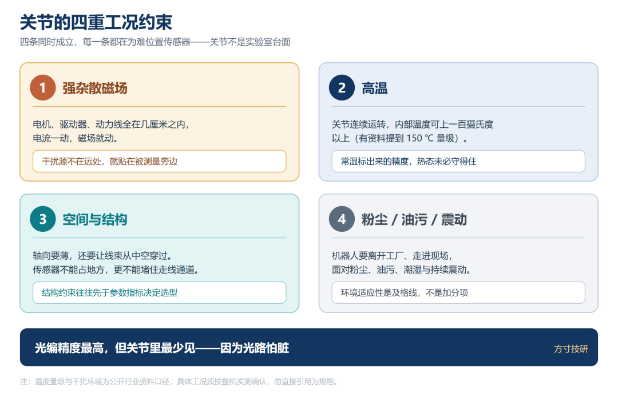Select the title 关节的四重工况约束

point(96,22)
